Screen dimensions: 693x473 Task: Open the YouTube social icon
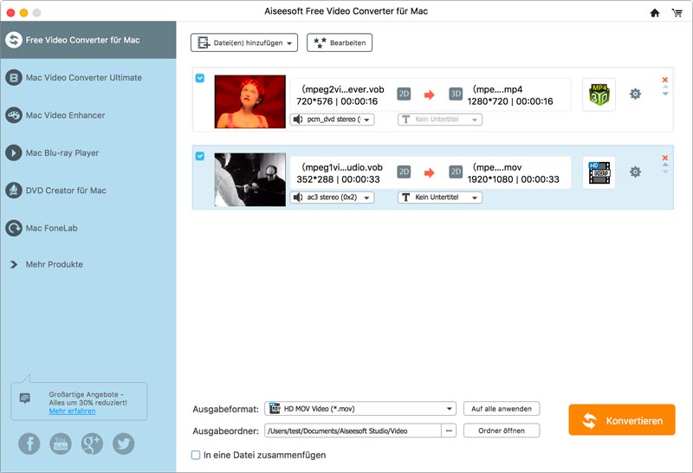[61, 444]
